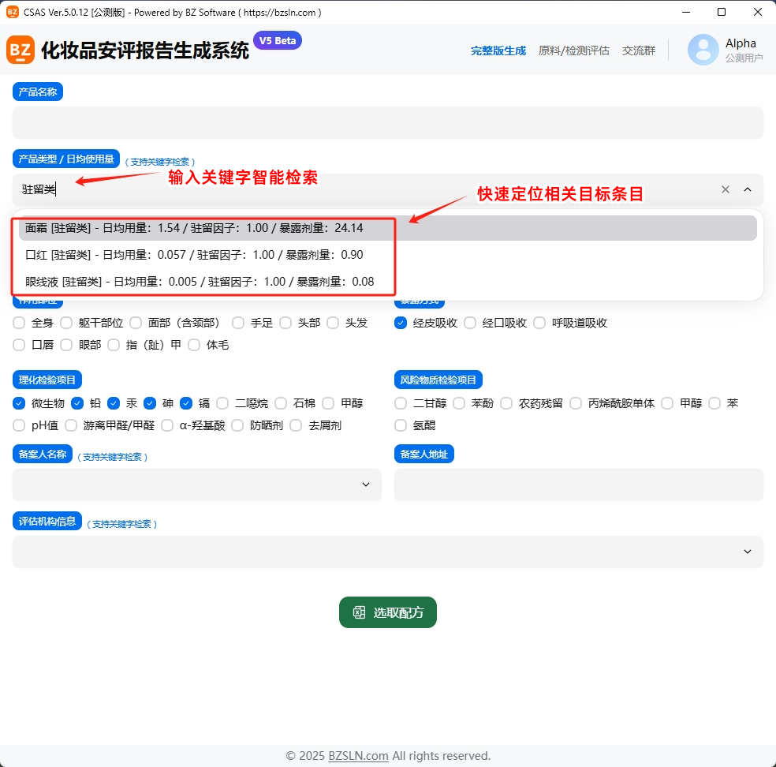Enable the 全身 checkbox
The image size is (776, 767).
click(x=18, y=323)
